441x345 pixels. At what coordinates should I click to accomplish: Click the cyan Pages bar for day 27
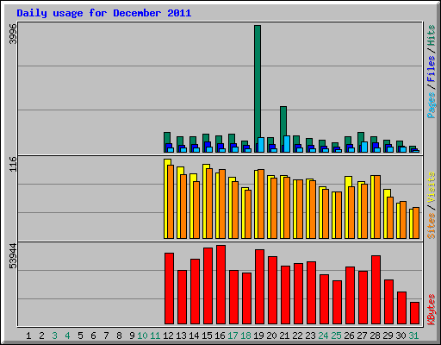(x=364, y=147)
